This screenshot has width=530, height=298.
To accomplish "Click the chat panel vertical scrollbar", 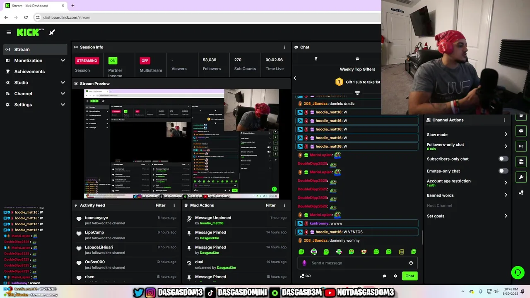I will click(x=422, y=237).
